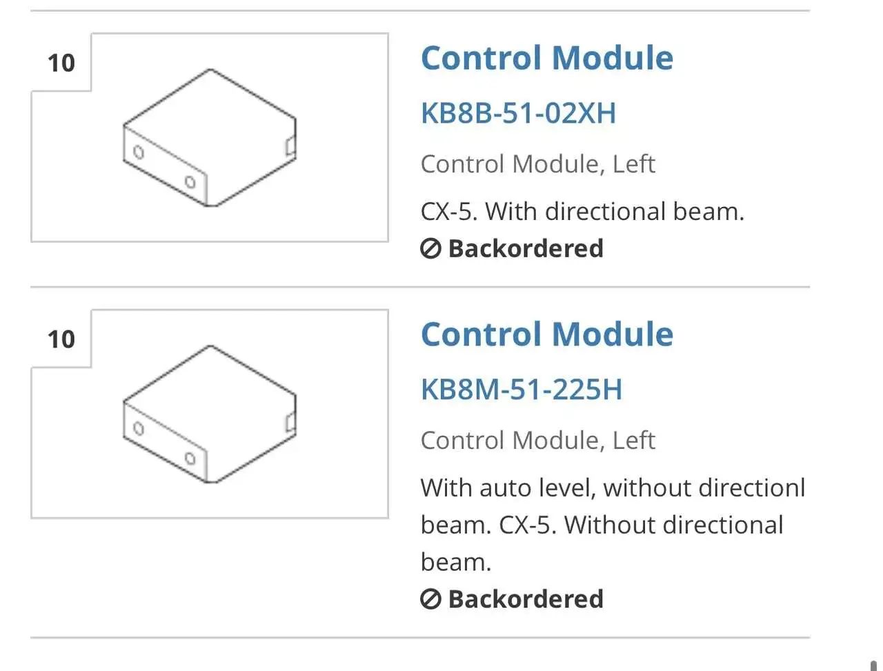Open part number link KB8B-51-02XH
883x671 pixels.
point(518,113)
